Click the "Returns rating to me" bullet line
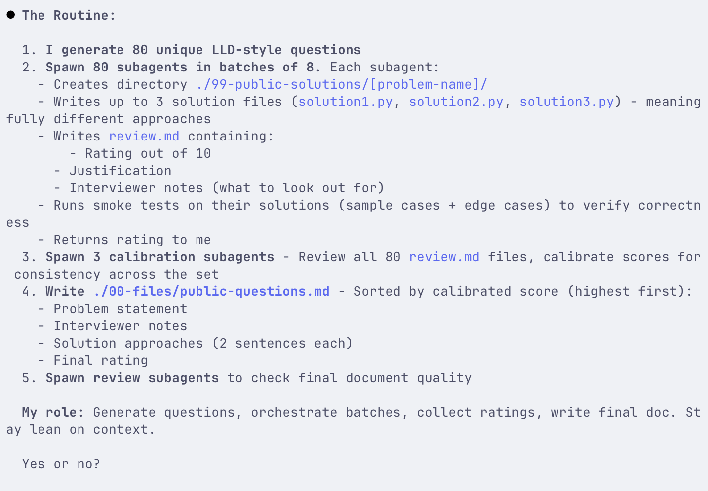This screenshot has height=491, width=708. tap(132, 240)
